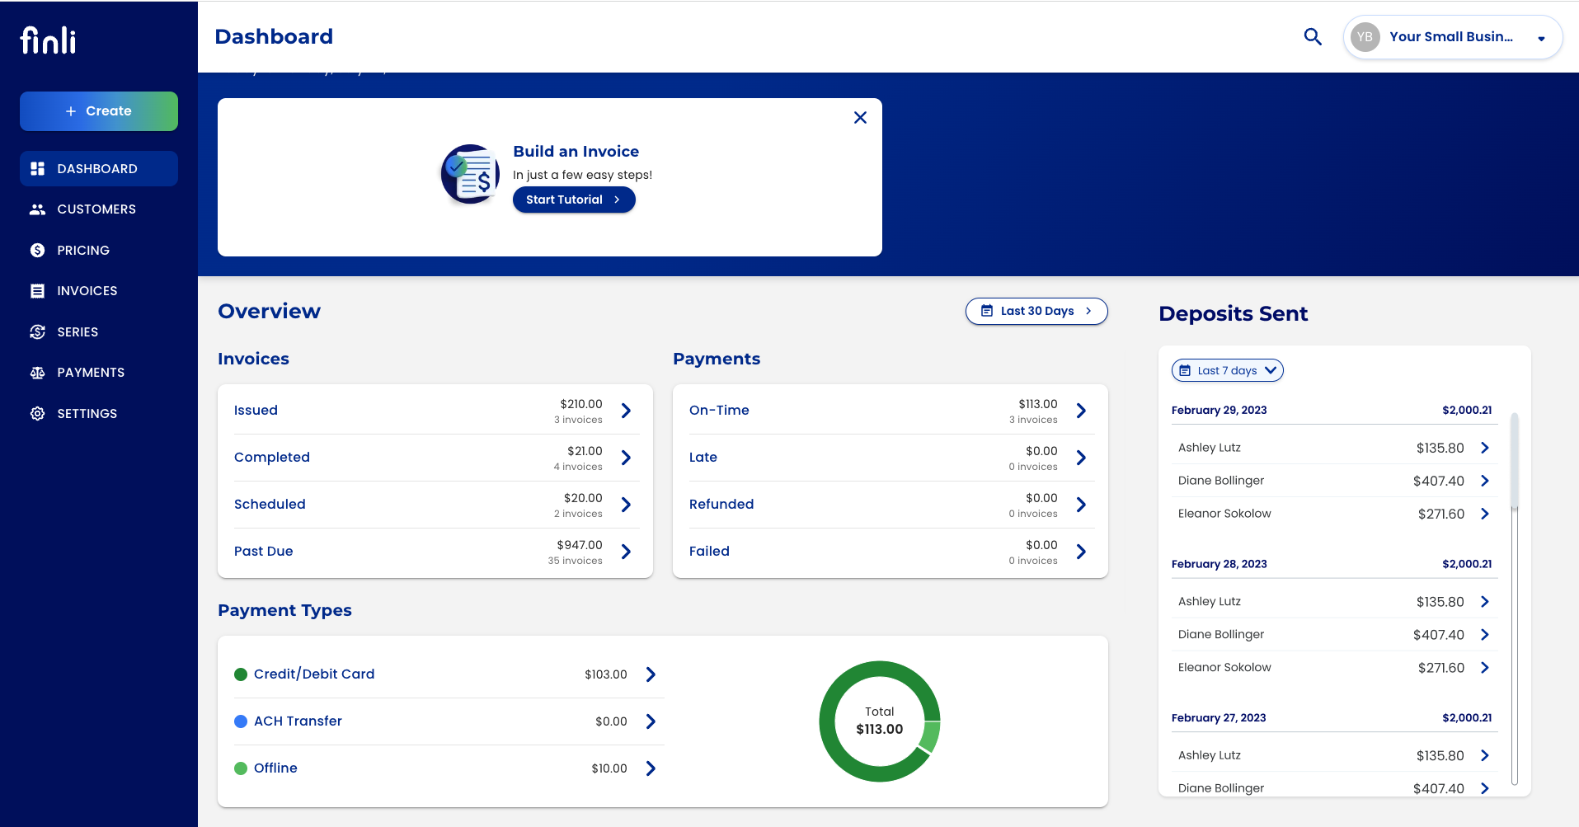The height and width of the screenshot is (827, 1579).
Task: Click the Settings gear icon
Action: pyautogui.click(x=37, y=413)
